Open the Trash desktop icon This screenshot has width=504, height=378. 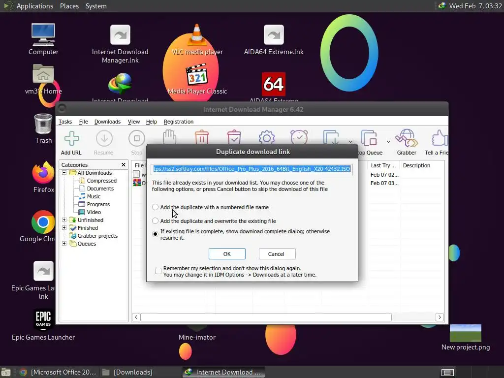point(43,124)
